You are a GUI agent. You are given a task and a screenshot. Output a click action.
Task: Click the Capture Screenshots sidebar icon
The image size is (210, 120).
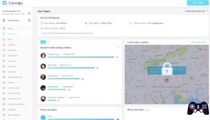(4, 104)
